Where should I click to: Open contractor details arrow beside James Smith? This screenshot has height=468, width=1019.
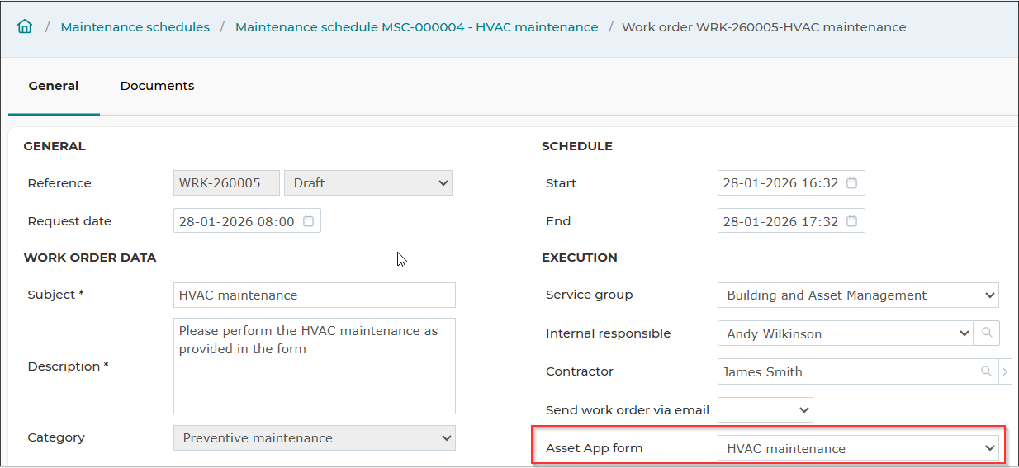click(1005, 371)
